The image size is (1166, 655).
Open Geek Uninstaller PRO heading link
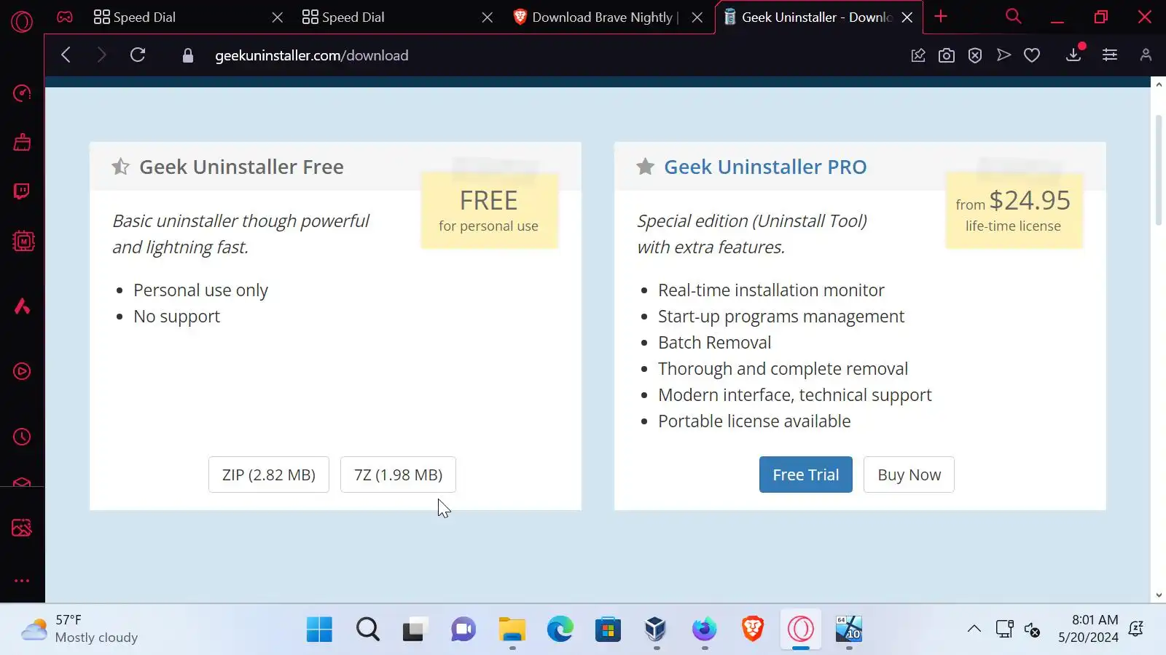tap(765, 167)
